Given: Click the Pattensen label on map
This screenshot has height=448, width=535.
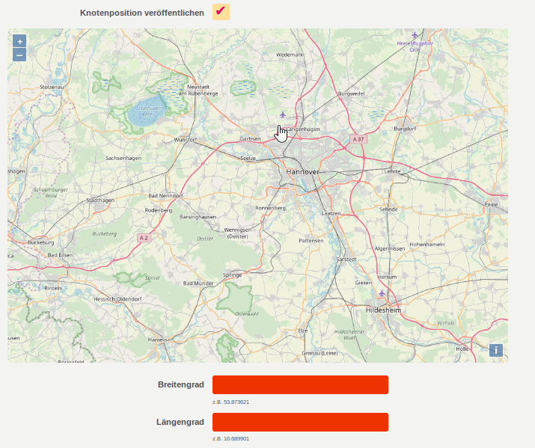Looking at the screenshot, I should [x=311, y=240].
